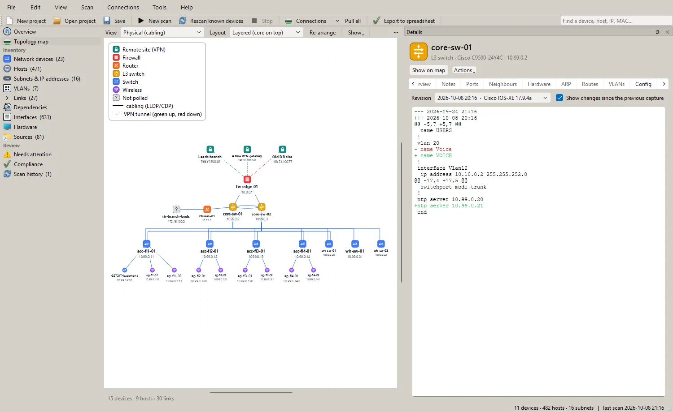Click the Stop scan button

(262, 21)
